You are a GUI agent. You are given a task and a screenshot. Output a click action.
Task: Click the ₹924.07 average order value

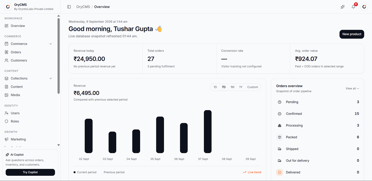[306, 59]
